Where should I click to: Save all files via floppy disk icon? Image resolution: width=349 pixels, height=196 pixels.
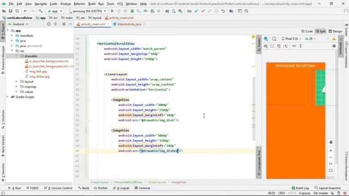[x=10, y=11]
